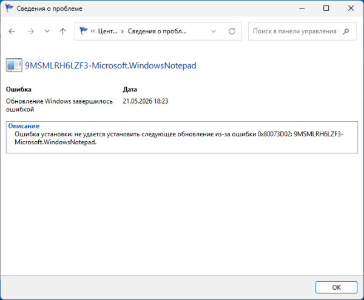The width and height of the screenshot is (364, 300).
Task: Confirm with the OK button
Action: click(336, 287)
